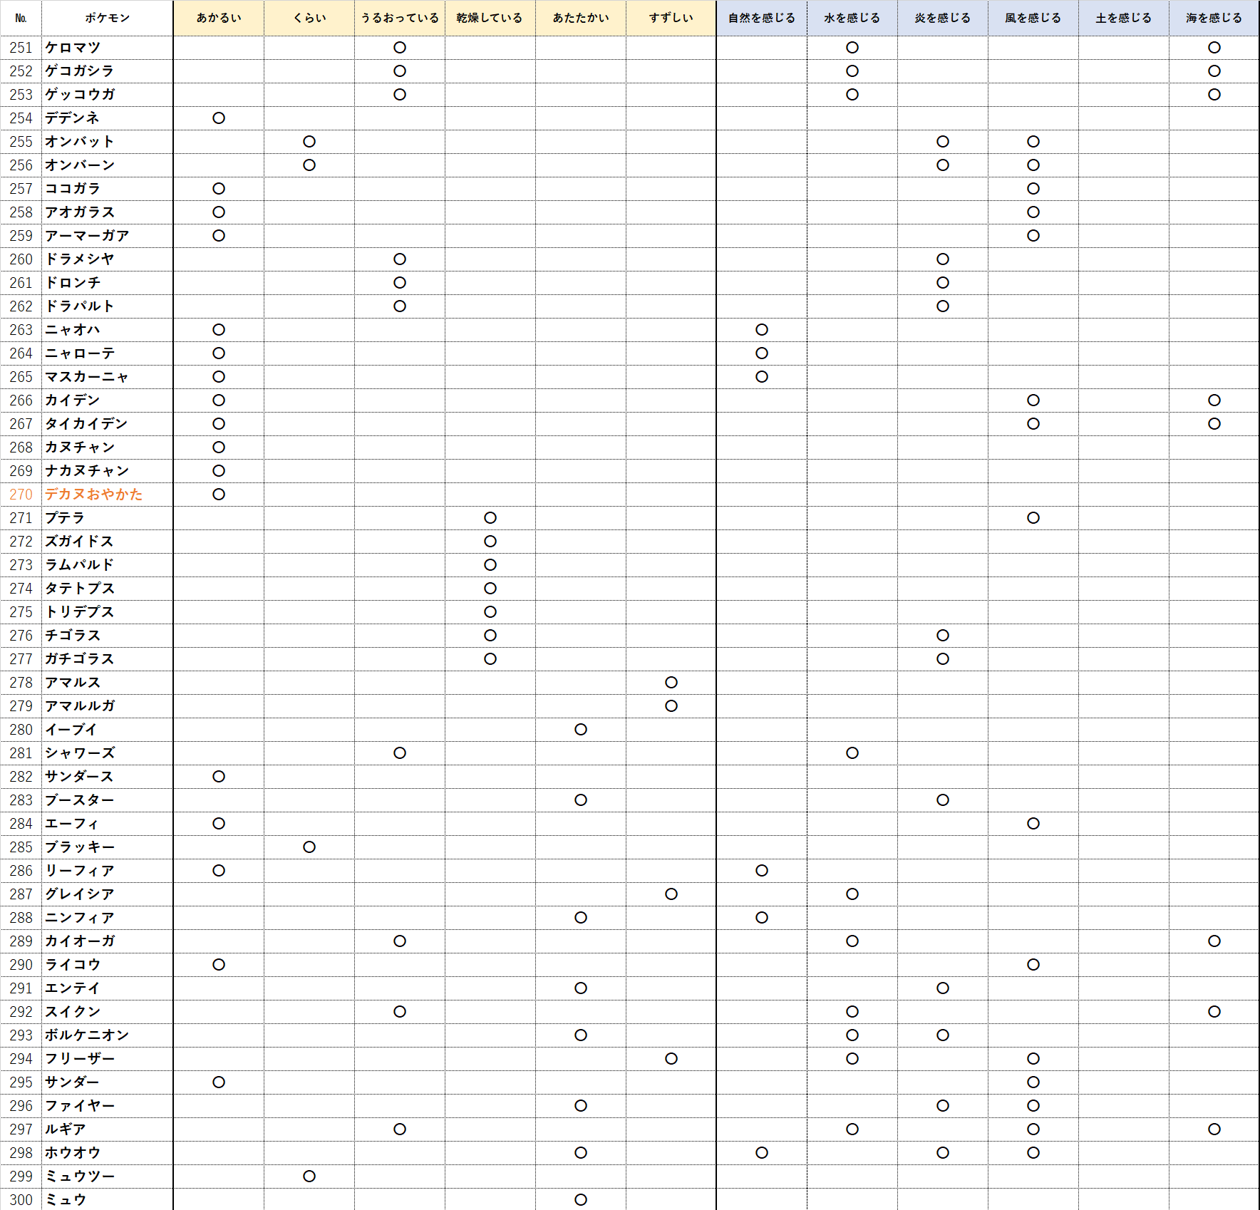Select ケロマツ's 海を感じる circle mark
The image size is (1260, 1210).
[1214, 48]
